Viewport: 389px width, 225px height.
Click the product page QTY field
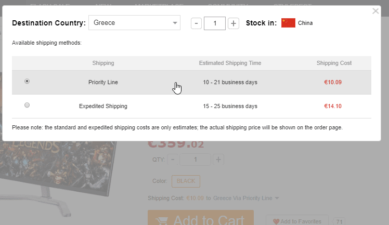[x=196, y=160]
